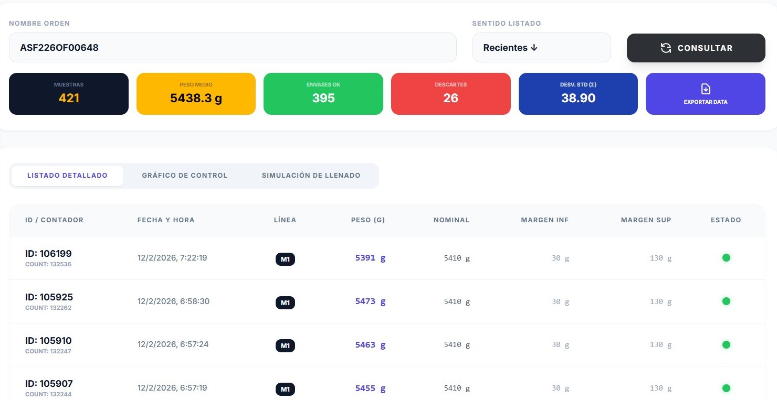Click the green status dot for ID 106199

point(726,257)
